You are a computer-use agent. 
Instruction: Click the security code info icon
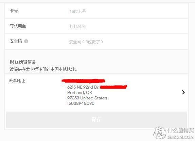click(x=26, y=41)
